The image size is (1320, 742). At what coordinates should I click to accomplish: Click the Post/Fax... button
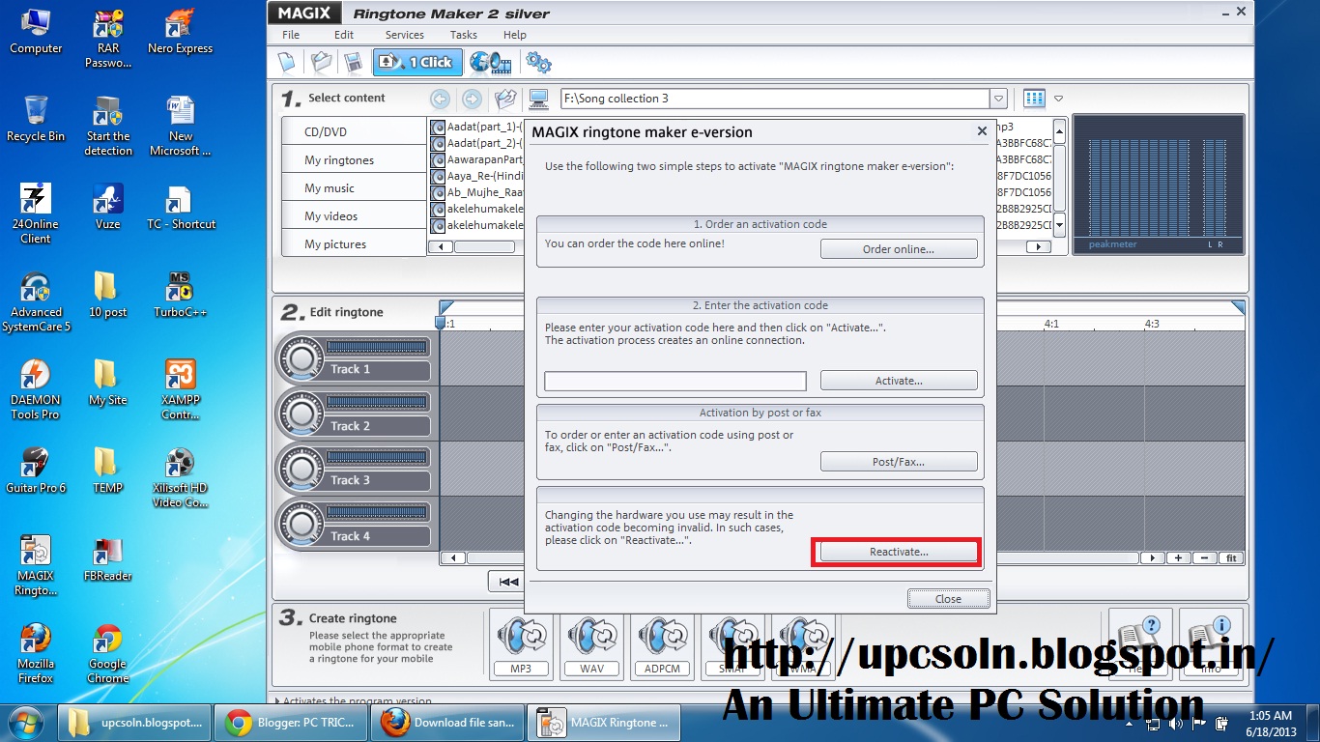point(899,462)
